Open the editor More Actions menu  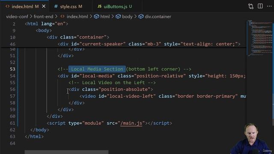pyautogui.click(x=269, y=6)
